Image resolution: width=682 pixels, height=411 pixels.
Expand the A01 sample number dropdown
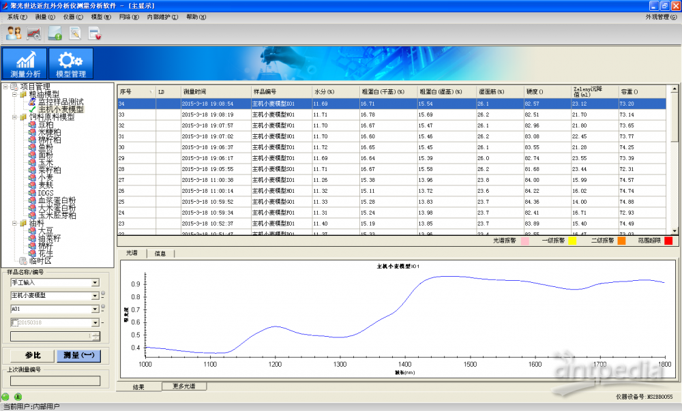[x=95, y=309]
